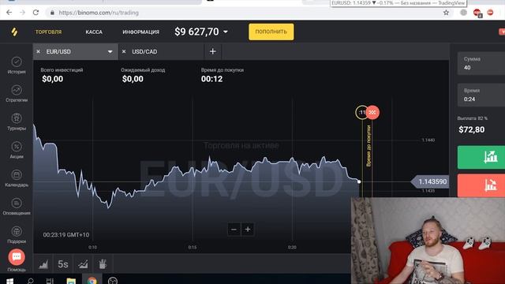
Task: Bookmark the page with the star
Action: 446,13
